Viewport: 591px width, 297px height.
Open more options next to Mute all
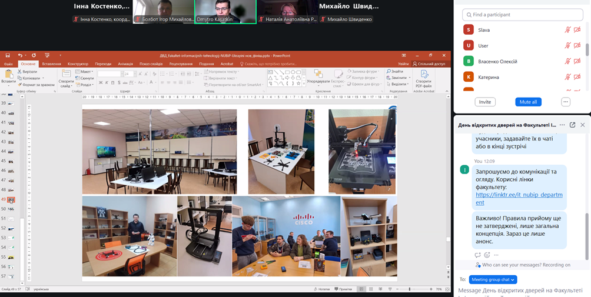click(x=565, y=102)
